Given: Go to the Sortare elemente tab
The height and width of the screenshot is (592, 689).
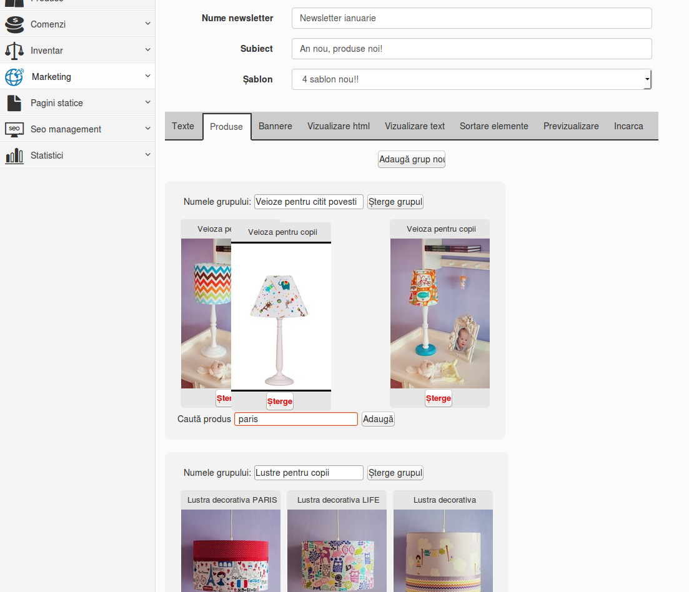Looking at the screenshot, I should (494, 126).
